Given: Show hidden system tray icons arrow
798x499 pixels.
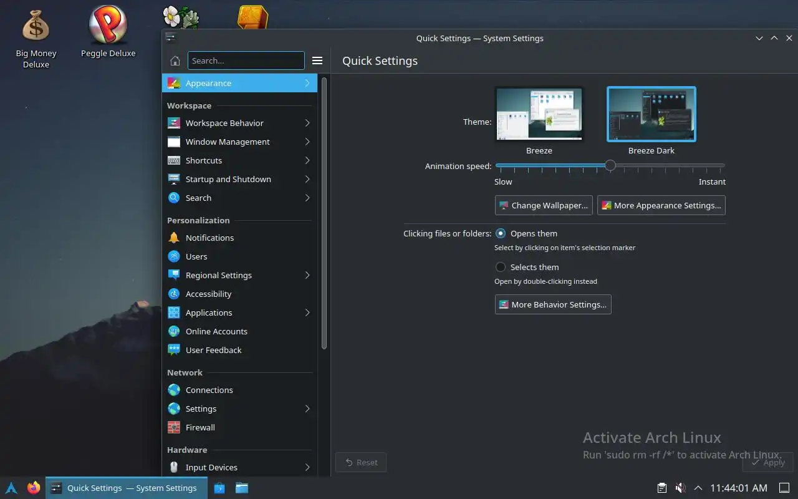Looking at the screenshot, I should (x=698, y=488).
